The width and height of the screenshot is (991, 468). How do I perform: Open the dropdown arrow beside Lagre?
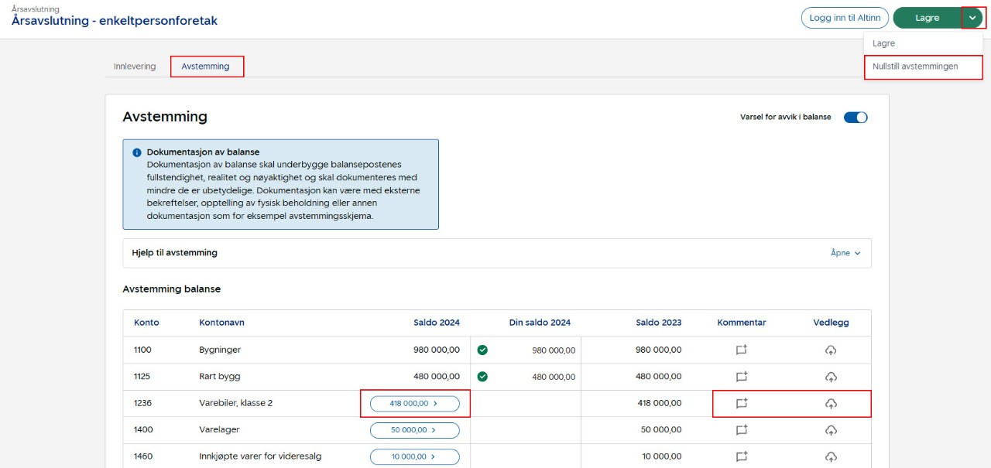973,18
